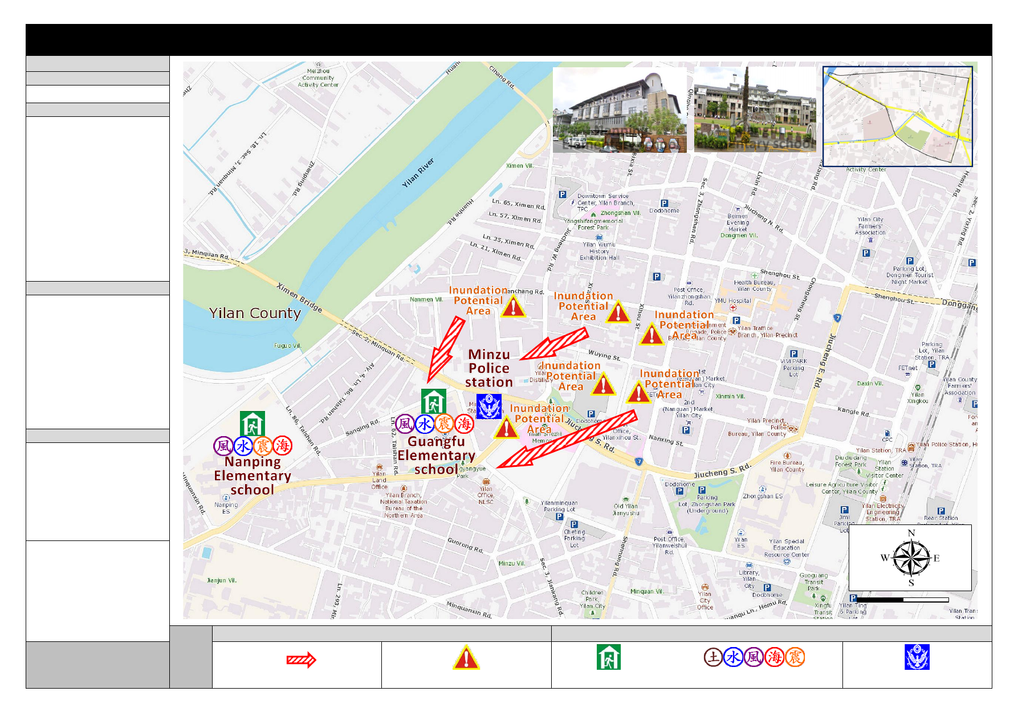Click the 'Ximen Bridge' label
The image size is (1018, 720).
click(299, 298)
